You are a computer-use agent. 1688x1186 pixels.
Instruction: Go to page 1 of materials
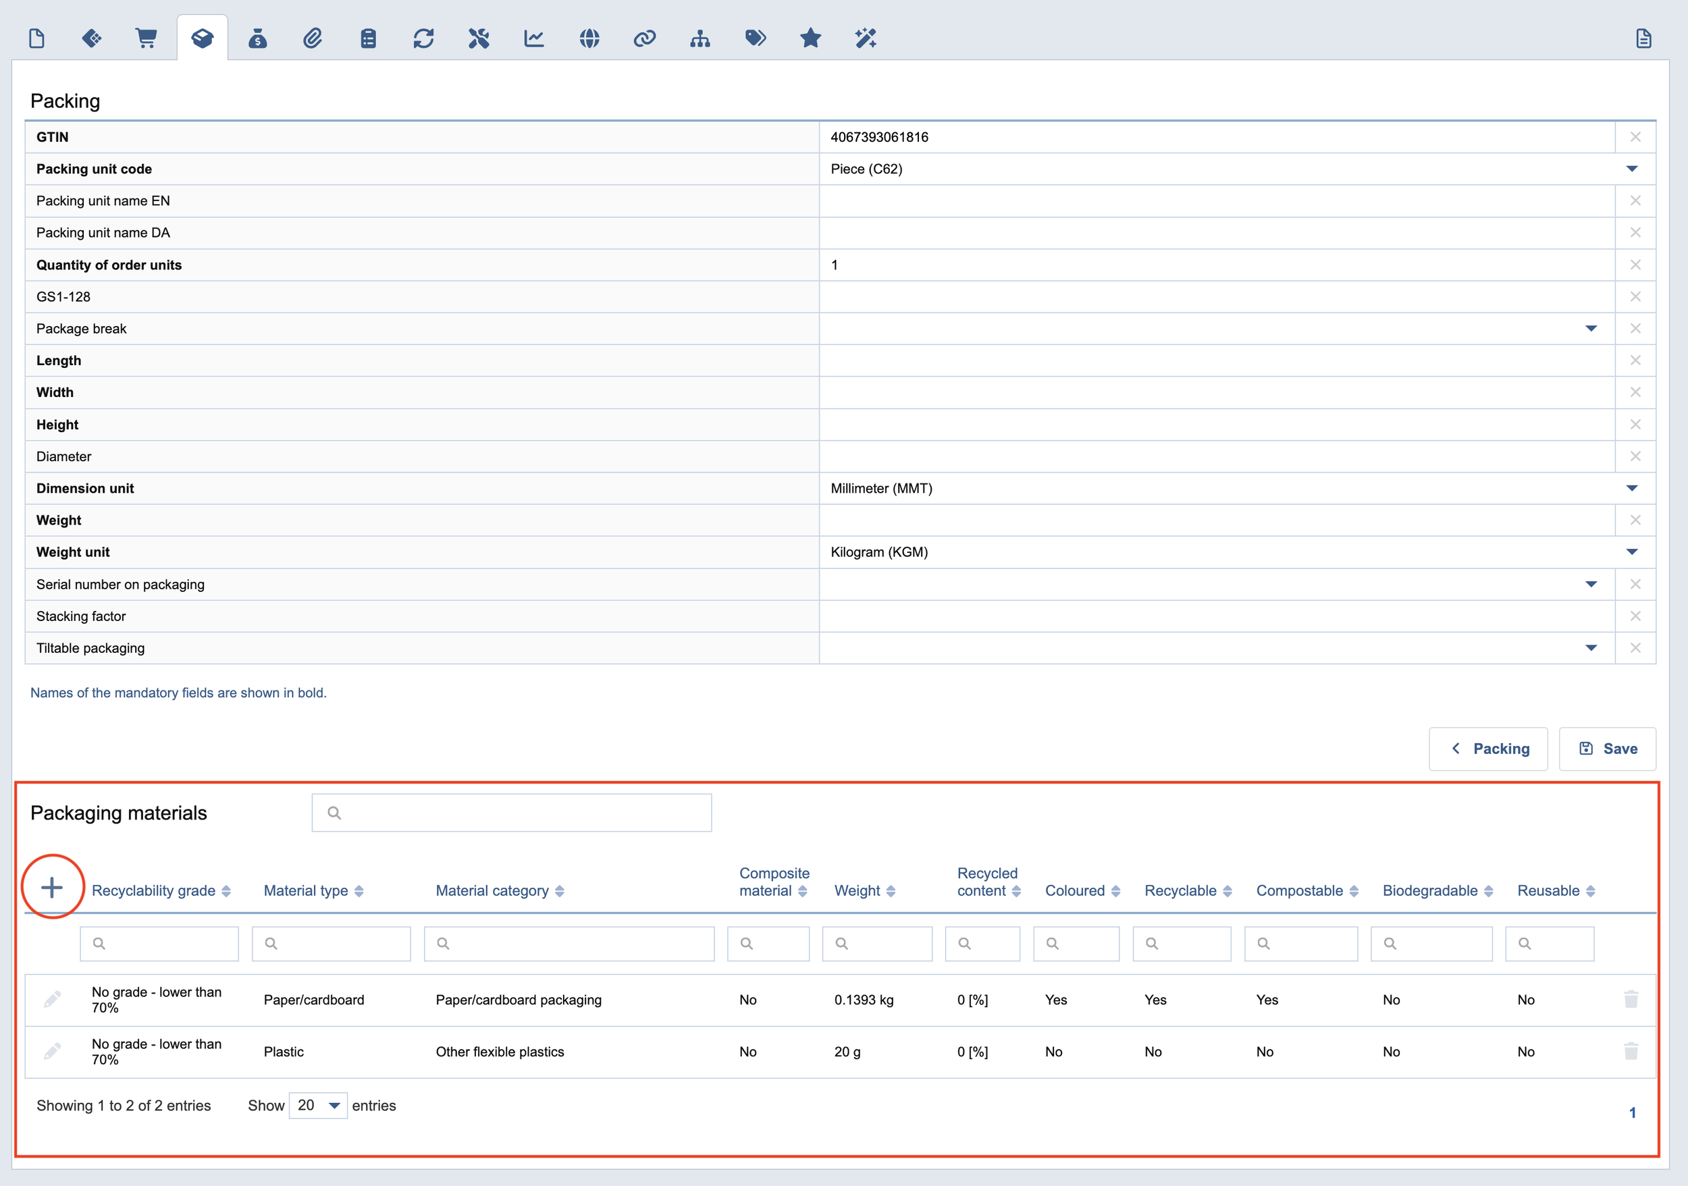[x=1632, y=1112]
